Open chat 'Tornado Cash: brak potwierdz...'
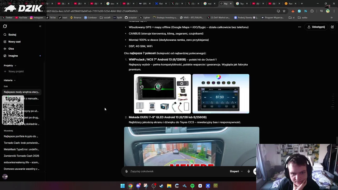The image size is (338, 190). [22, 143]
